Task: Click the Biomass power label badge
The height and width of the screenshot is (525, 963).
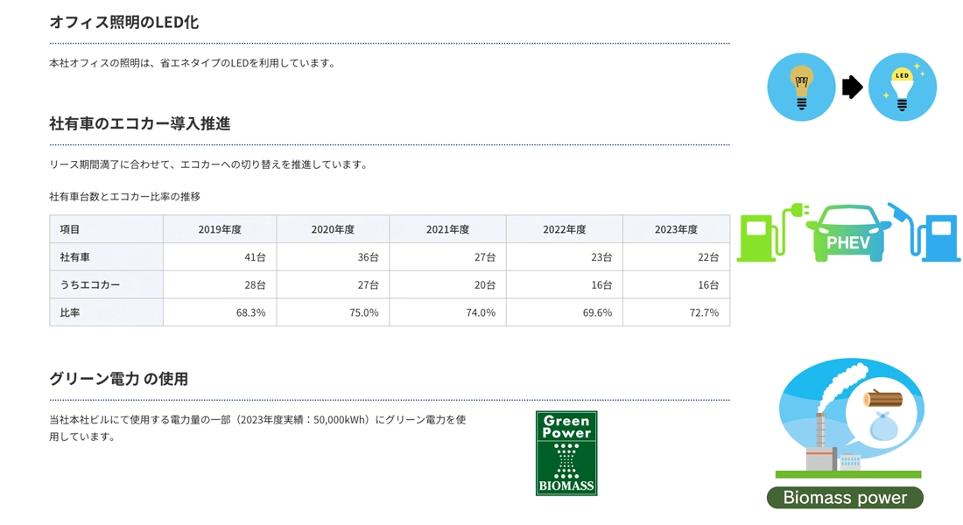Action: 845,497
